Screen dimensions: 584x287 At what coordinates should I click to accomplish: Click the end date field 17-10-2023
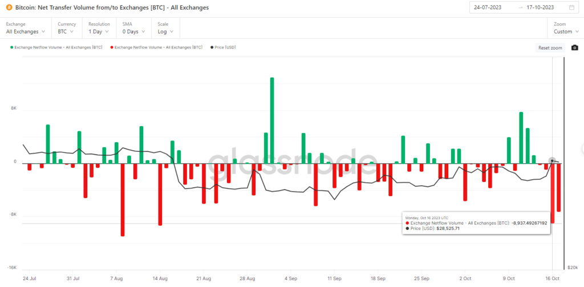(x=540, y=7)
